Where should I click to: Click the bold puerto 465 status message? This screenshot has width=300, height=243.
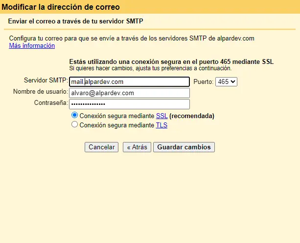171,62
